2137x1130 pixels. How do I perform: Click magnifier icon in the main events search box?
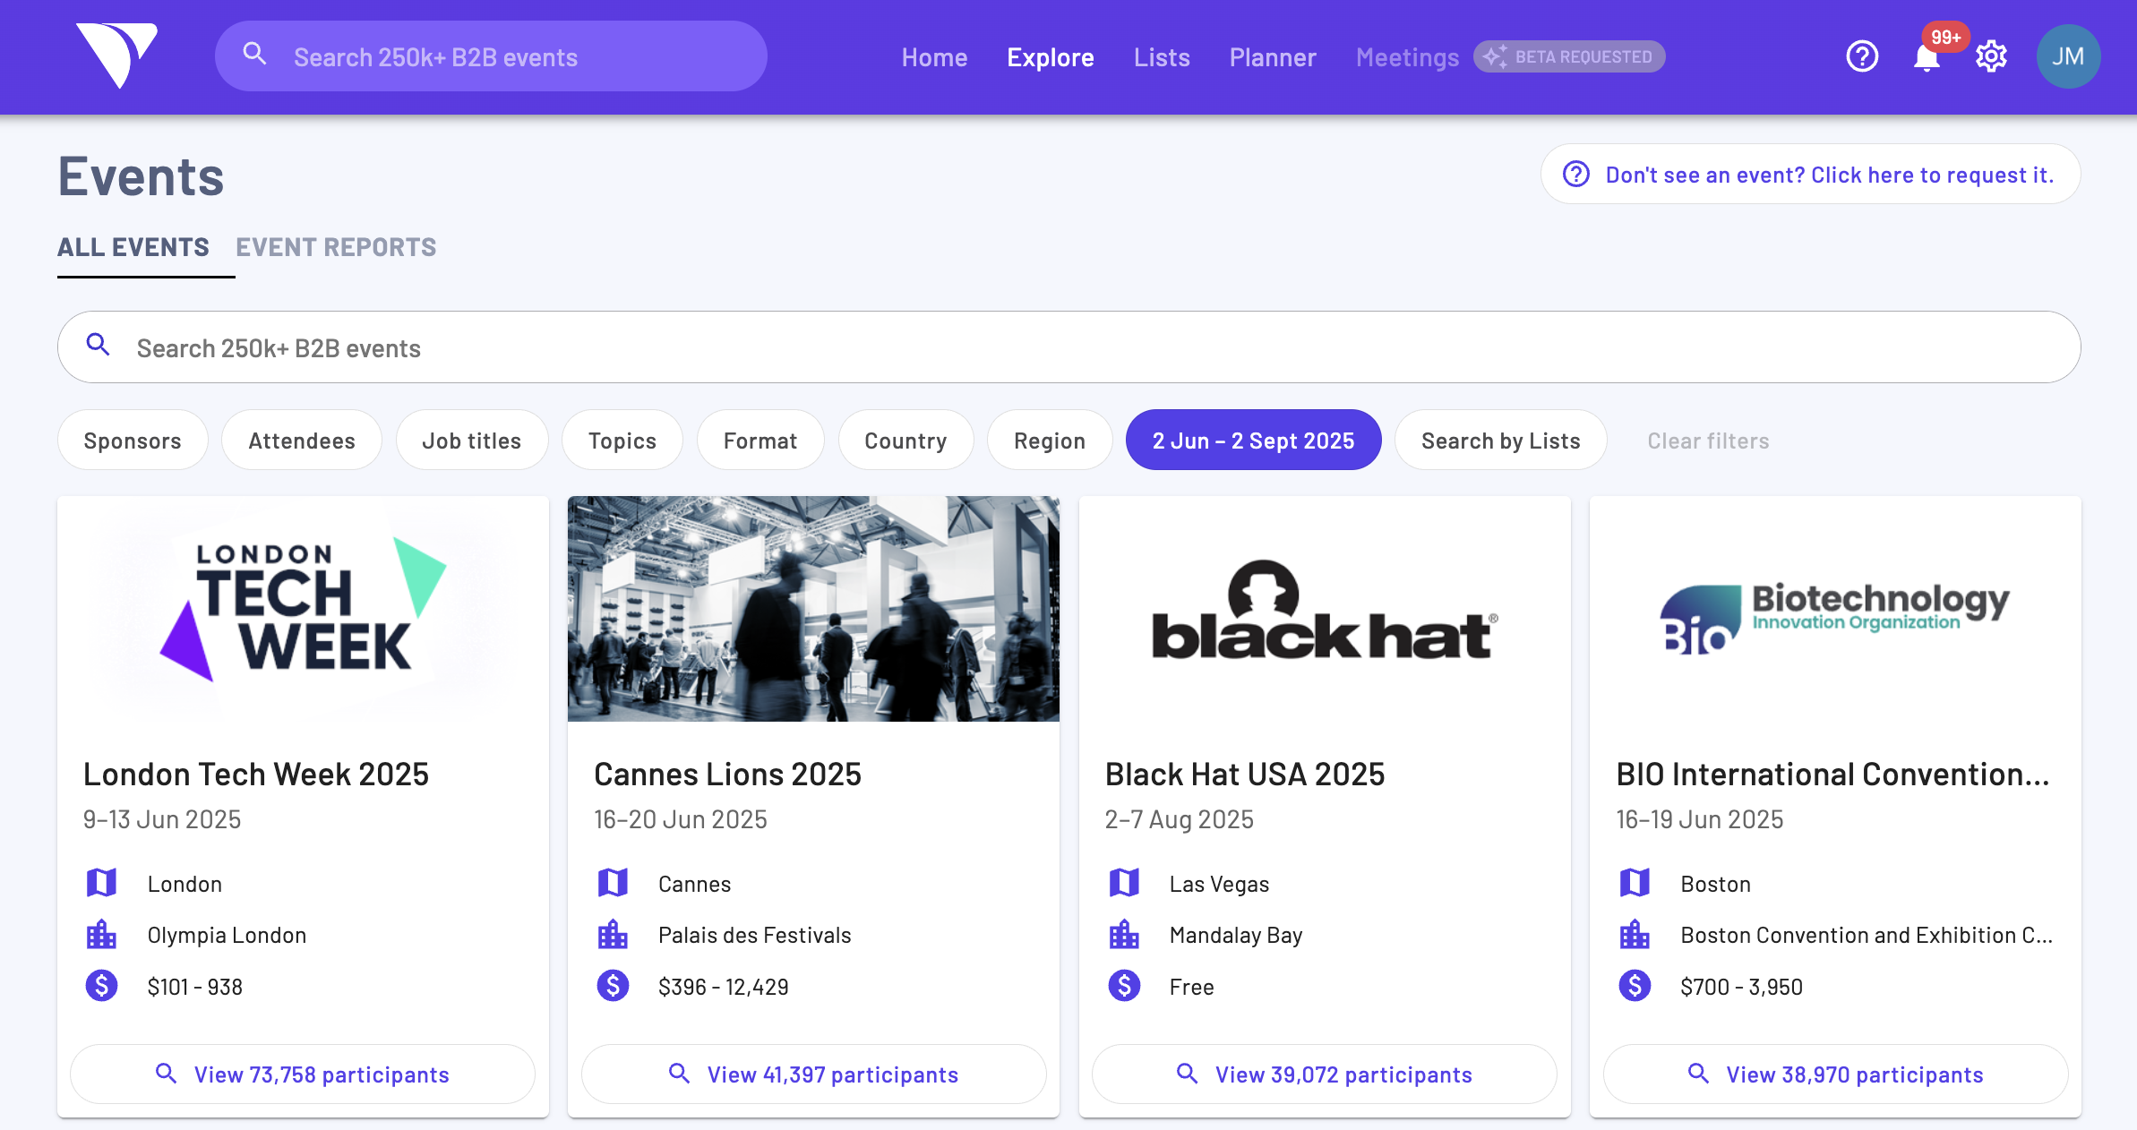tap(99, 345)
